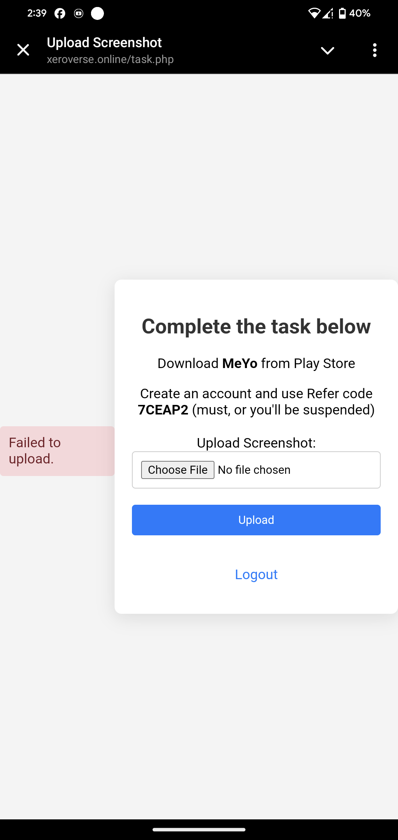This screenshot has height=840, width=398.
Task: Tap the 'Failed to upload.' error banner
Action: (x=57, y=451)
